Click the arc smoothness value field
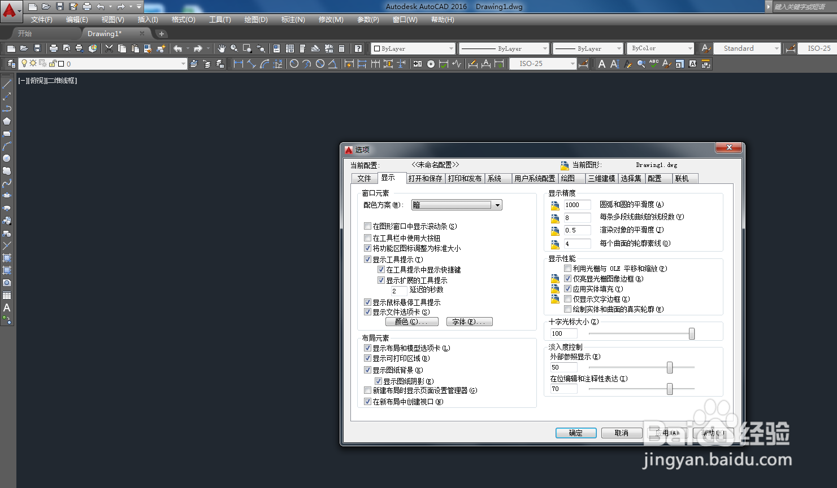Image resolution: width=837 pixels, height=488 pixels. [x=577, y=205]
